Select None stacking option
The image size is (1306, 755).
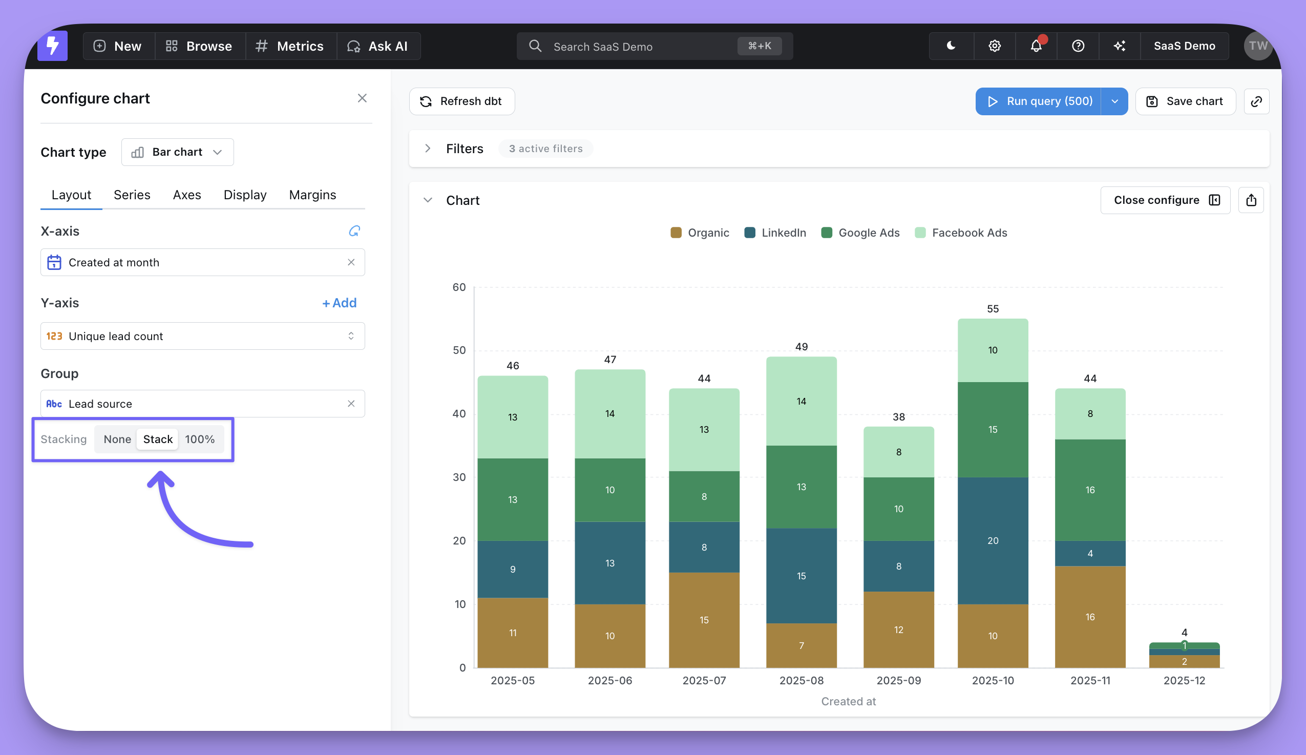pyautogui.click(x=117, y=439)
